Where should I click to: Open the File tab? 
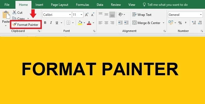point(7,5)
